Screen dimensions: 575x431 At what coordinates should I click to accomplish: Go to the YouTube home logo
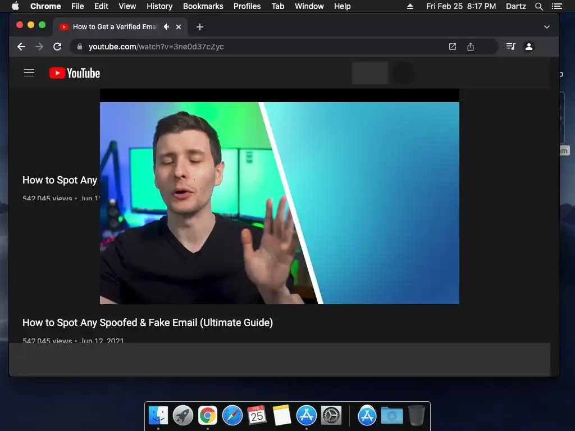[x=75, y=73]
